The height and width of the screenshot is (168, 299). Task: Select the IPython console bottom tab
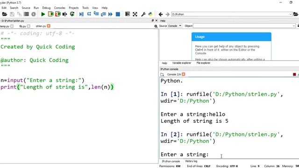(x=171, y=161)
